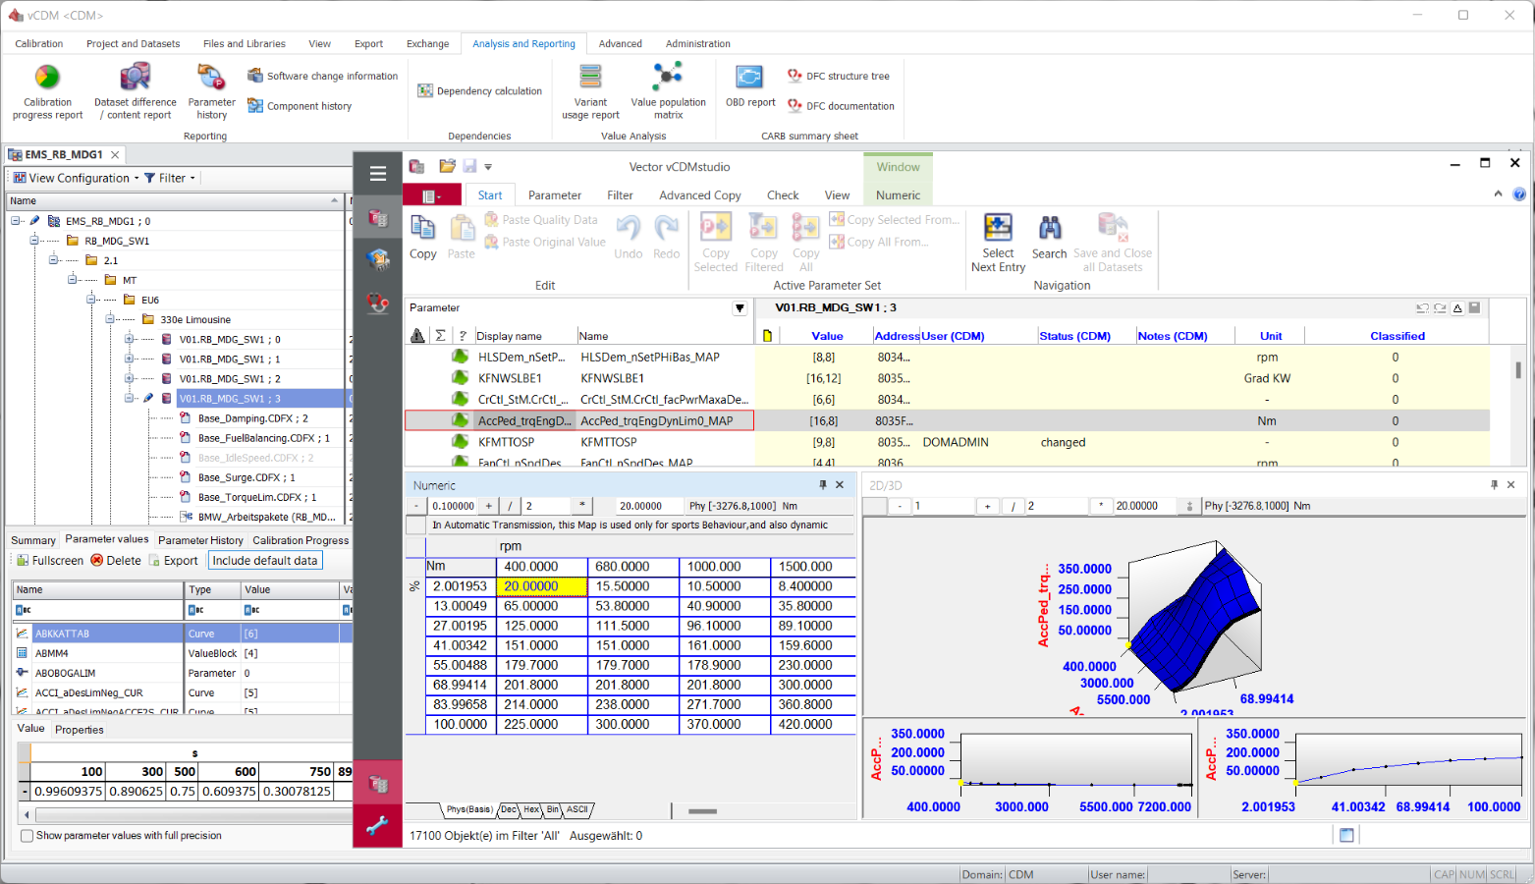The height and width of the screenshot is (884, 1535).
Task: Click horizontal scrollbar below Numeric table
Action: click(x=702, y=811)
